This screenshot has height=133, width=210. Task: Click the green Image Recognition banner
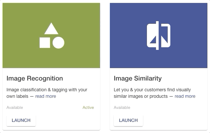[x=51, y=36]
